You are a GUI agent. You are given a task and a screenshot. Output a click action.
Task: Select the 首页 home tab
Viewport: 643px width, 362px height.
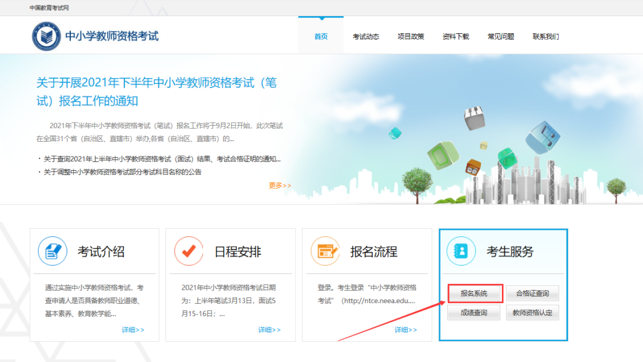321,36
